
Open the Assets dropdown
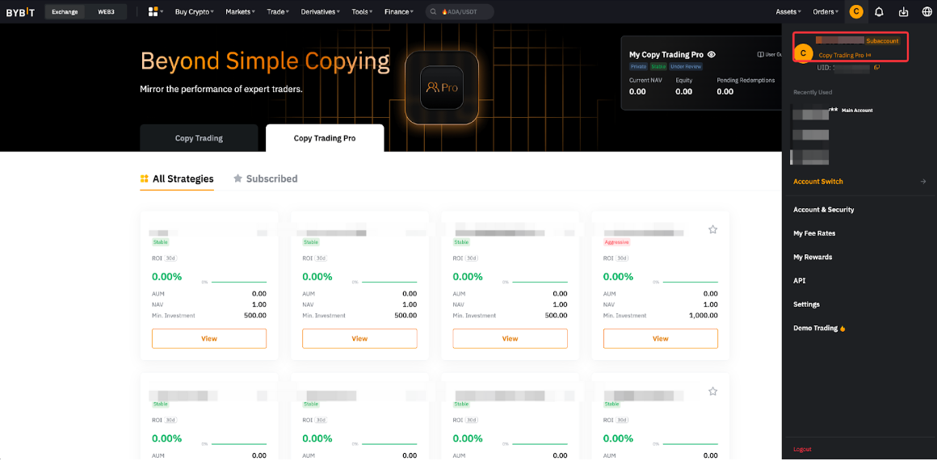(x=788, y=12)
